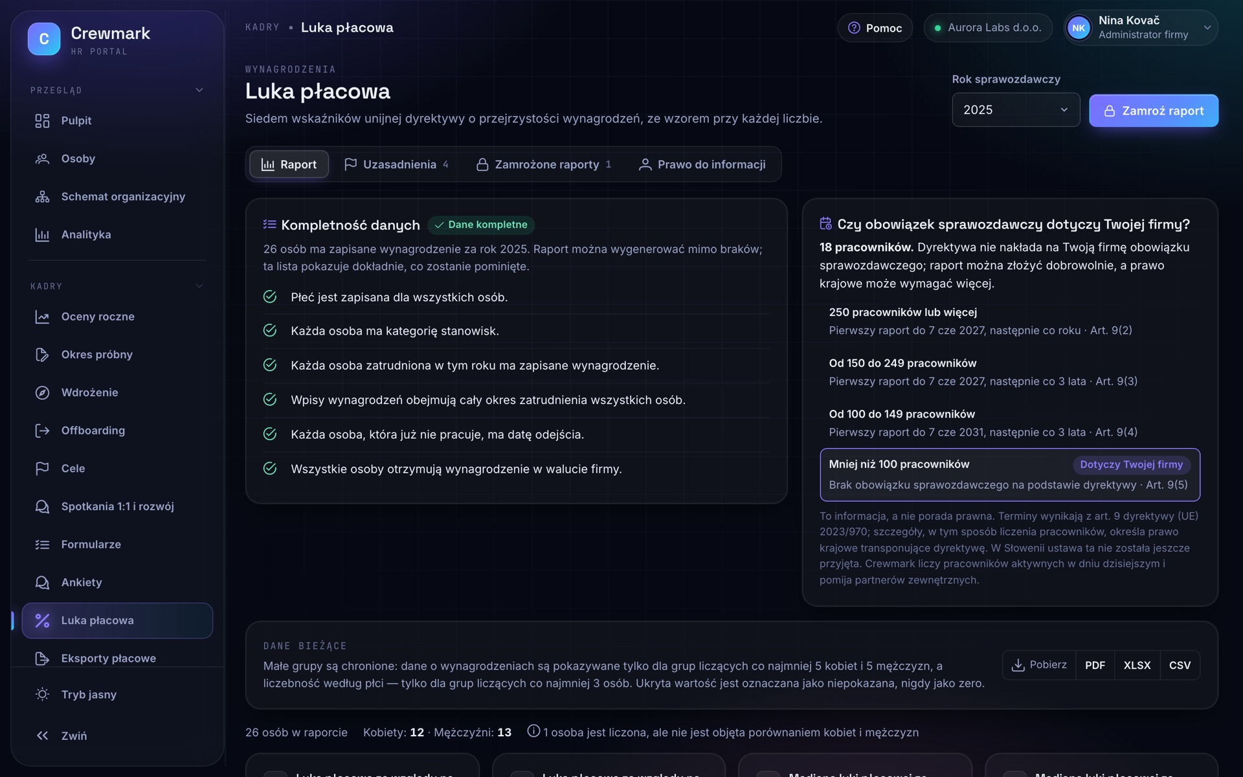Open Formularze checklist icon
The image size is (1243, 777).
coord(42,545)
